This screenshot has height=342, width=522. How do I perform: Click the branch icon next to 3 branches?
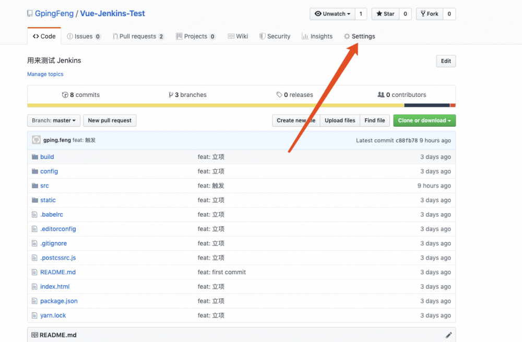click(171, 94)
